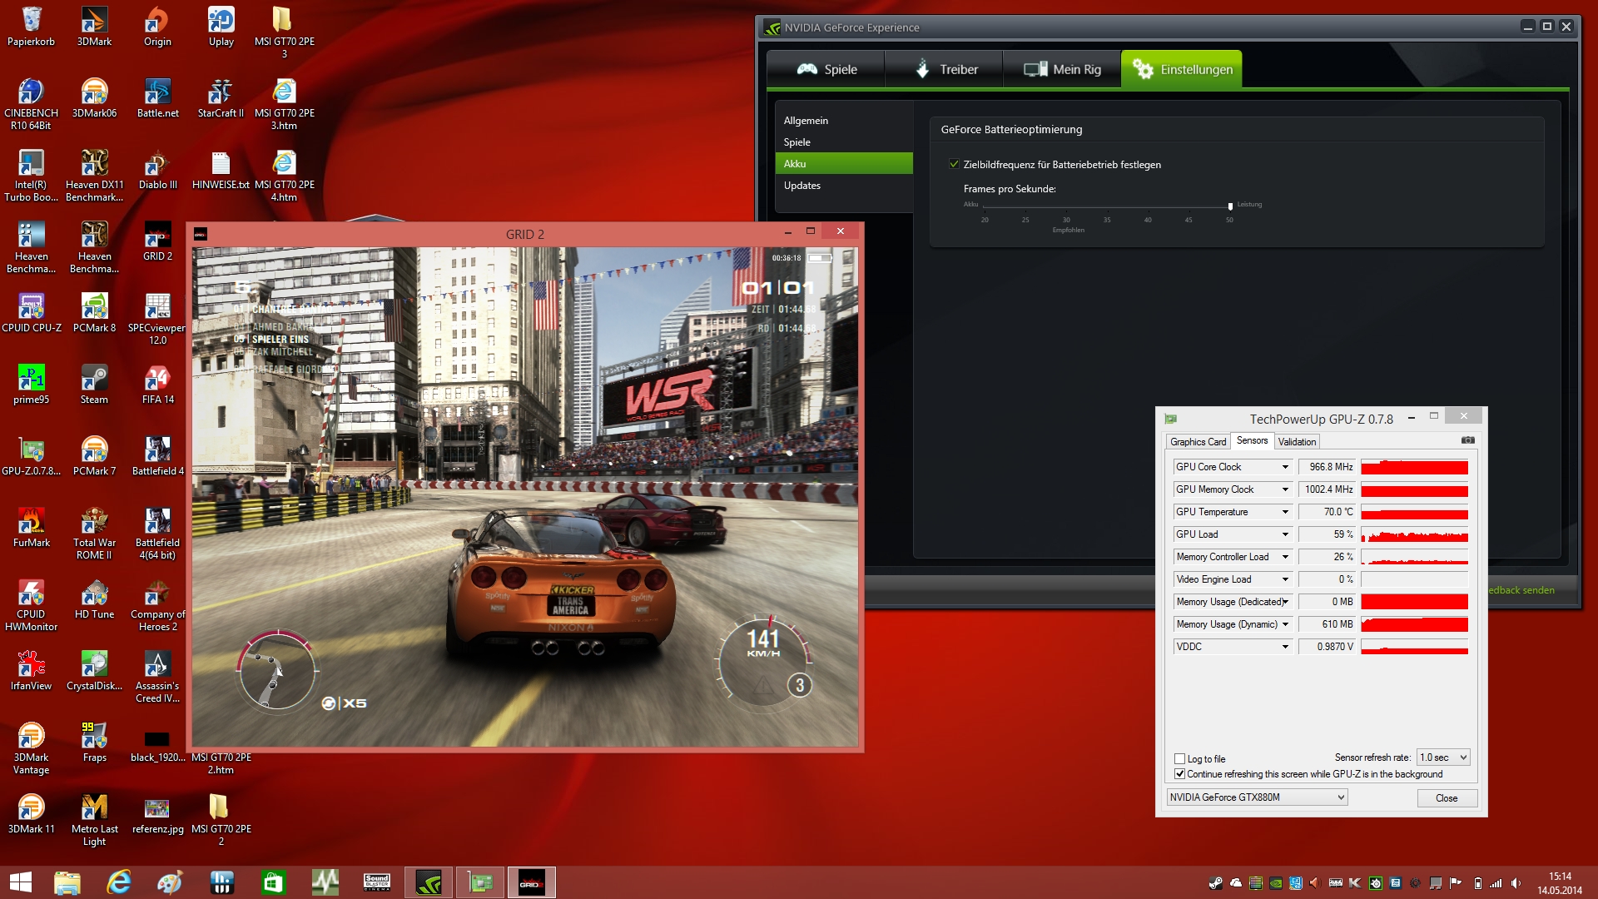Viewport: 1598px width, 899px height.
Task: Switch to Treiber tab
Action: tap(945, 69)
